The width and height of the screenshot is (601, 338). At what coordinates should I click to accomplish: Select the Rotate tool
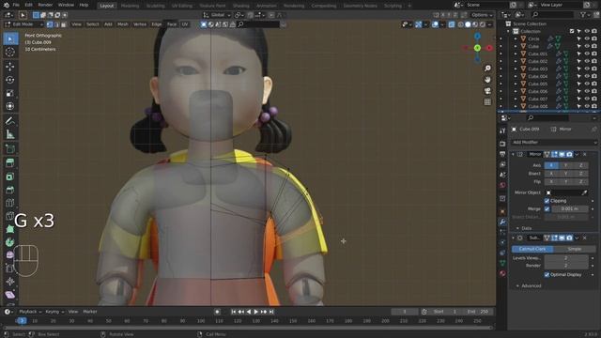coord(10,80)
